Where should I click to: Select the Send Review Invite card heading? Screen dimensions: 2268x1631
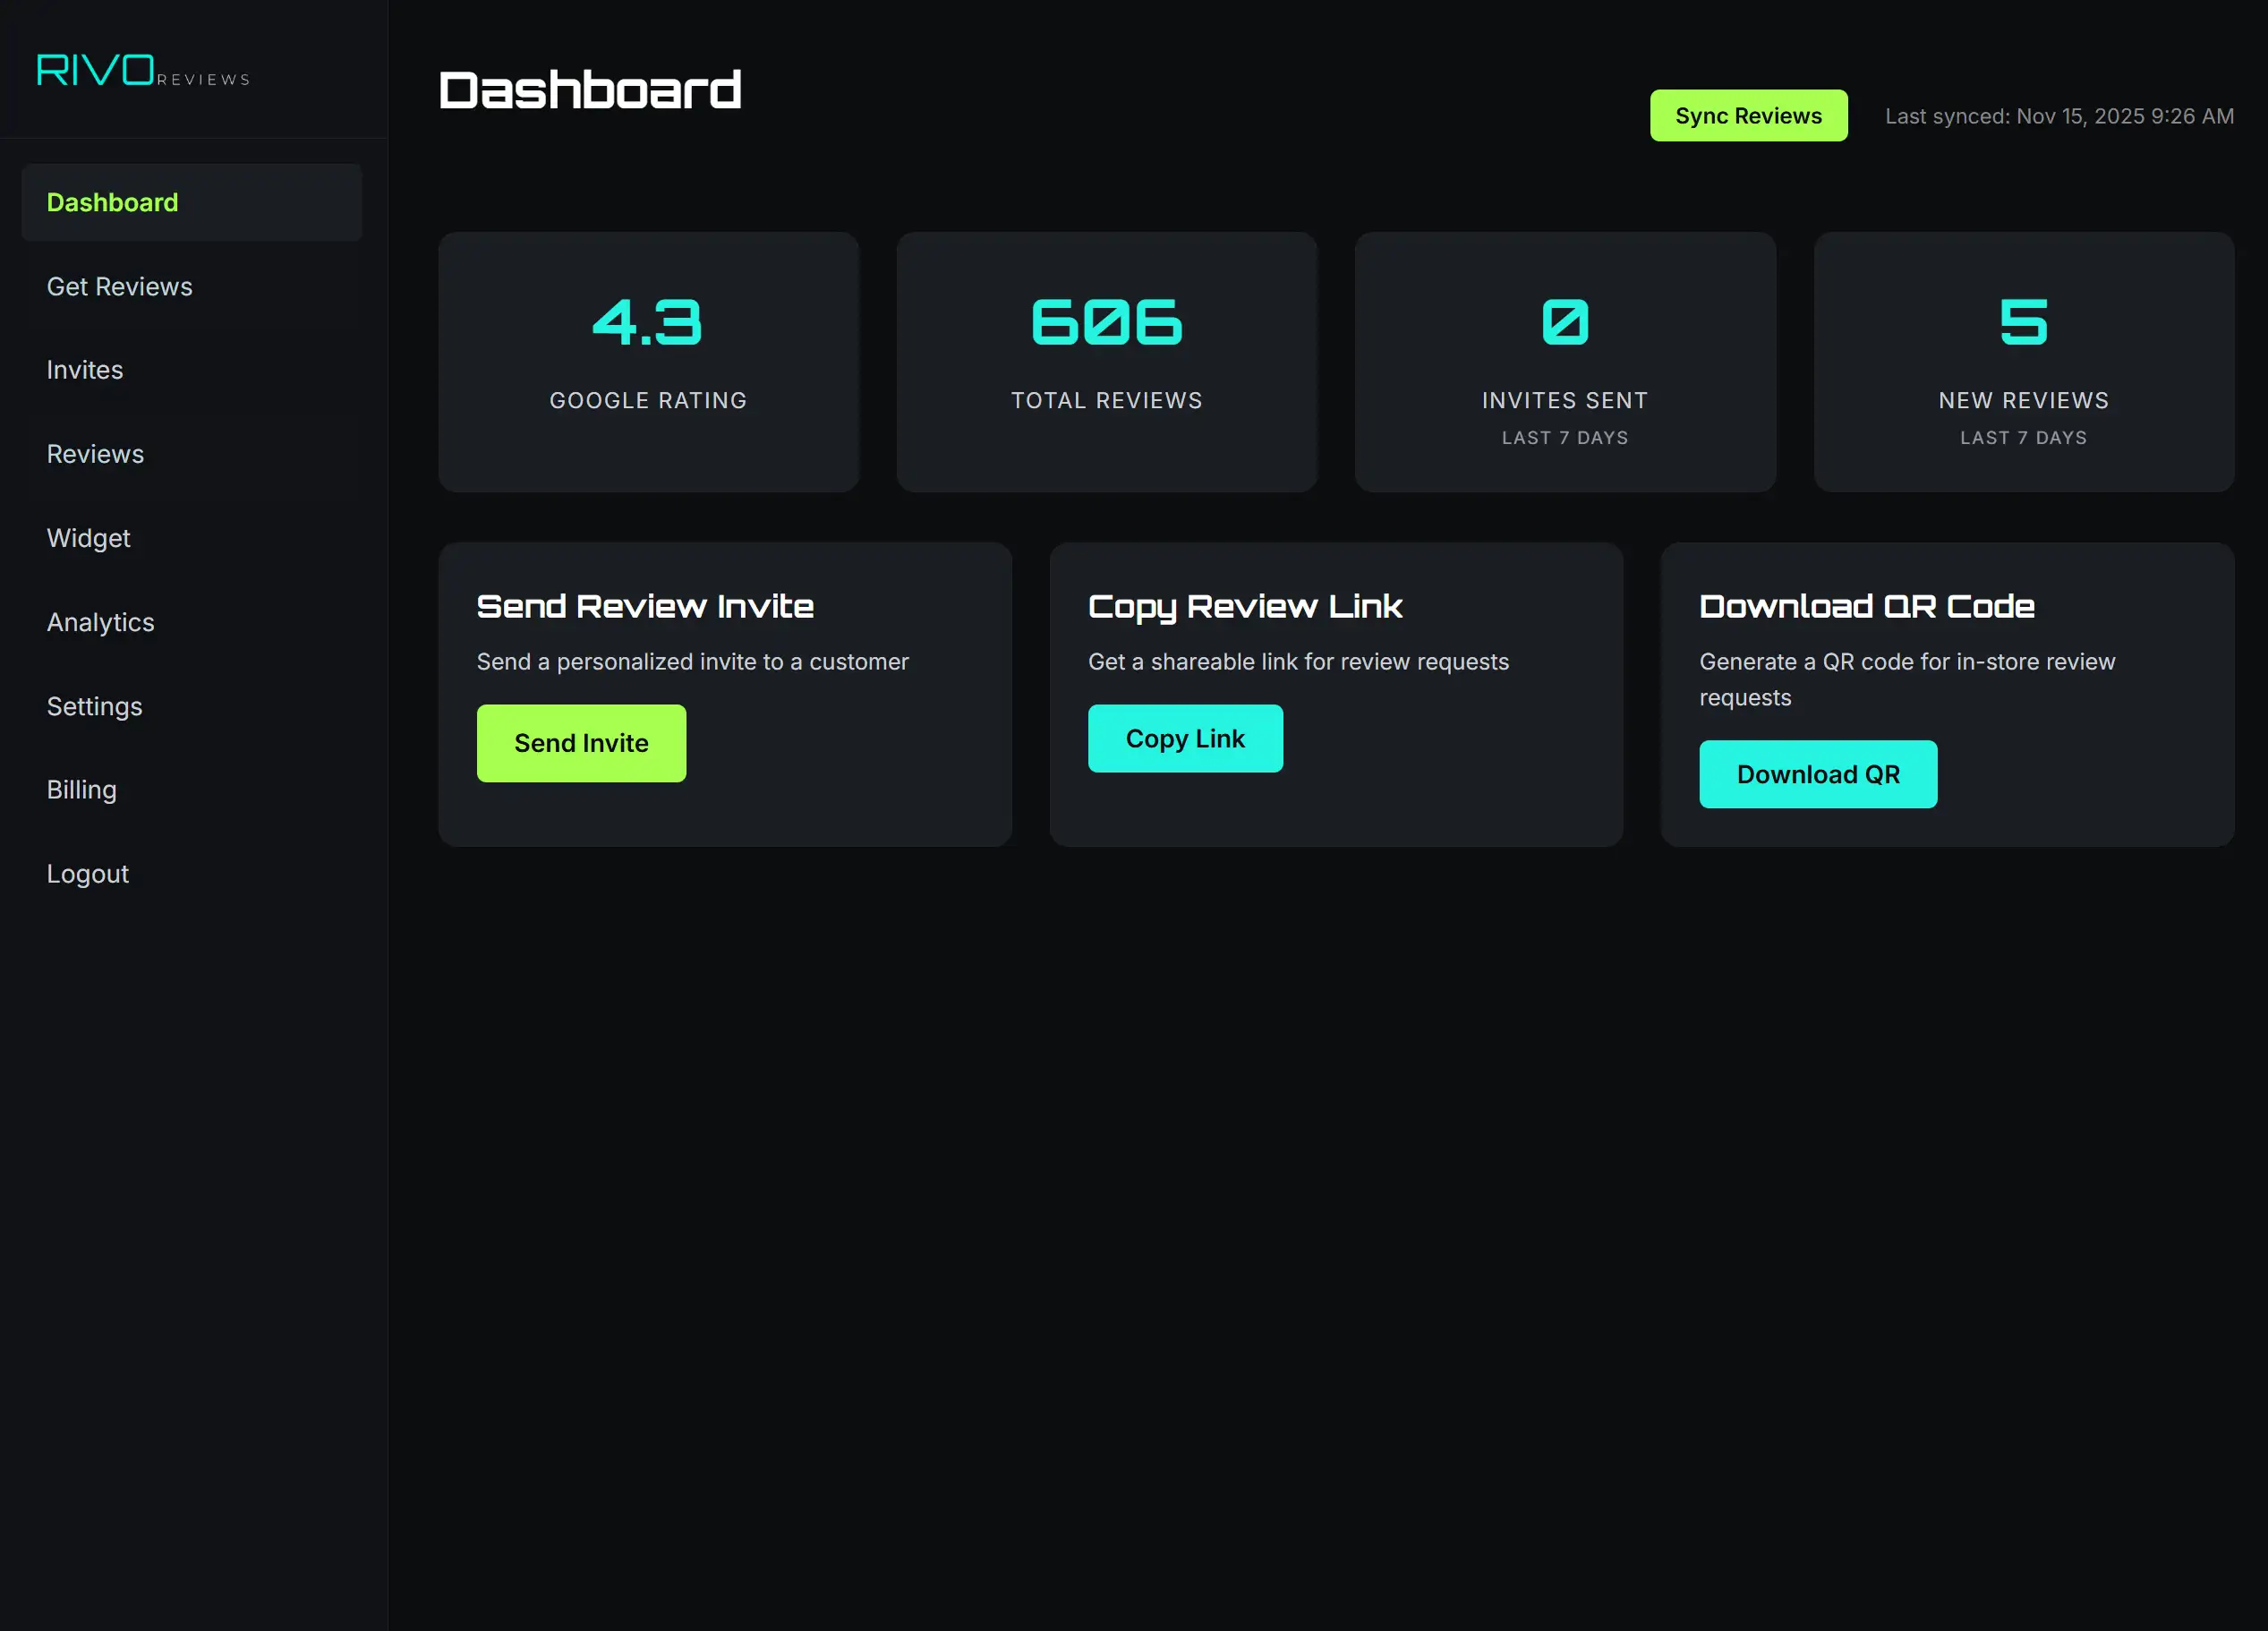(x=645, y=606)
